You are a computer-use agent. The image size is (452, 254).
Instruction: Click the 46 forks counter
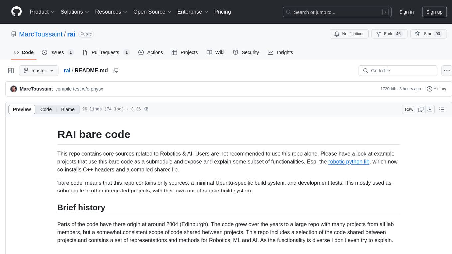coord(398,34)
